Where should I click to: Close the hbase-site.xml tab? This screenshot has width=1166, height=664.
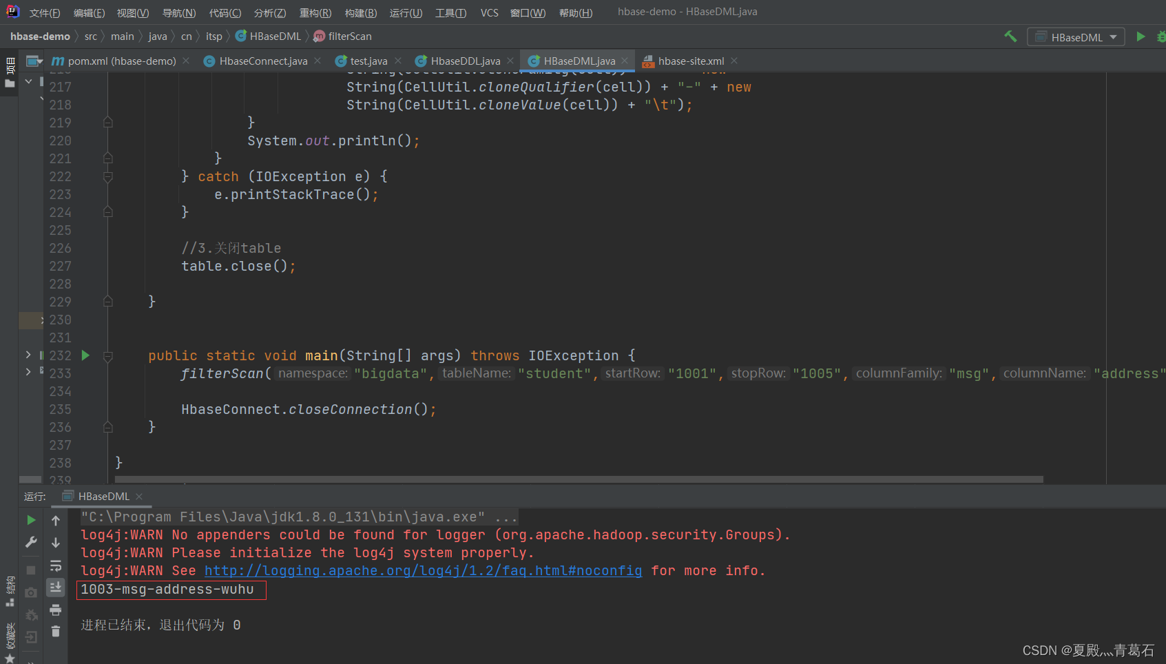[734, 61]
